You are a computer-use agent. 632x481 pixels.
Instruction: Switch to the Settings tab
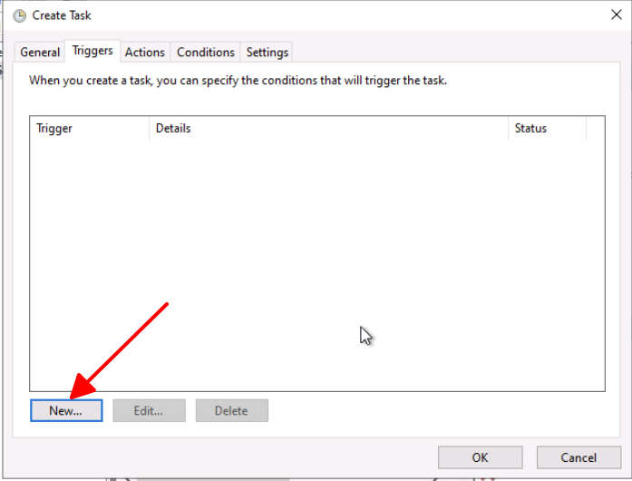(x=267, y=53)
